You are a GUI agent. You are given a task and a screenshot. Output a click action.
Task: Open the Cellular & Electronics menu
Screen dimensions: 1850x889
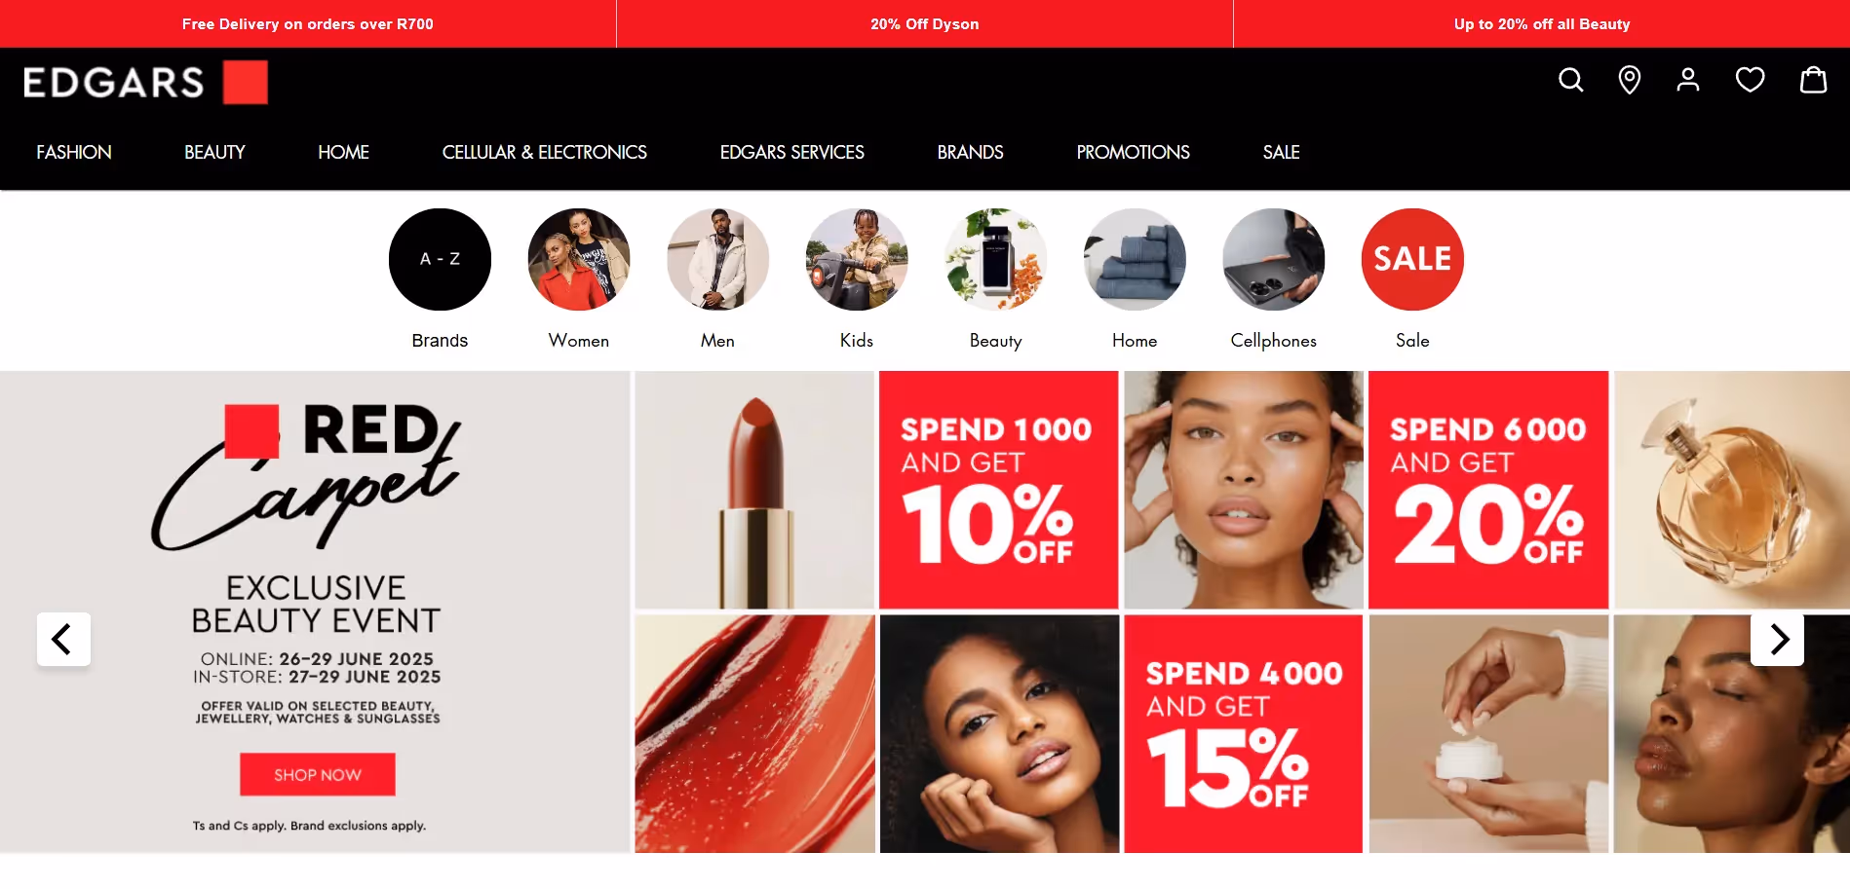pos(544,152)
